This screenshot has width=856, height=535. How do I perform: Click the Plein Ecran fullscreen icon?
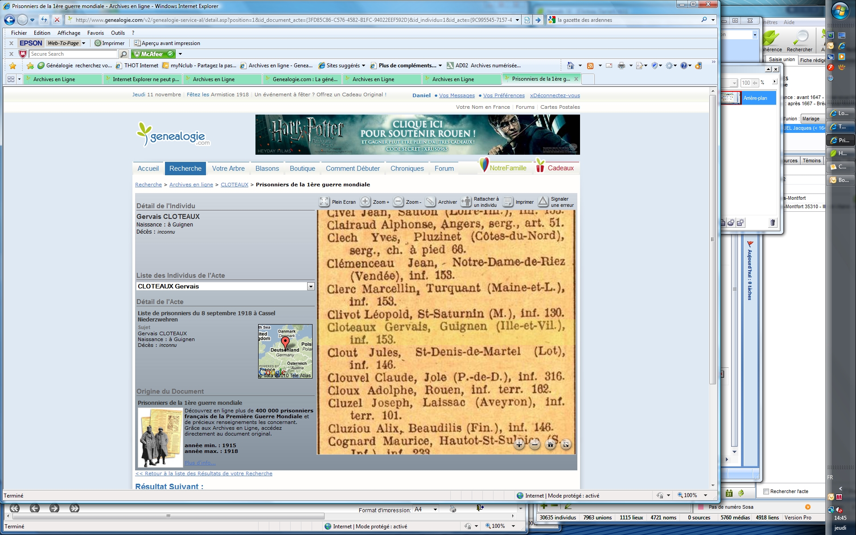click(324, 202)
